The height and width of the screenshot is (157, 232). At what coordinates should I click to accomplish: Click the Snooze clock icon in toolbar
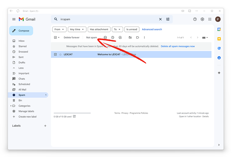pyautogui.click(x=113, y=37)
